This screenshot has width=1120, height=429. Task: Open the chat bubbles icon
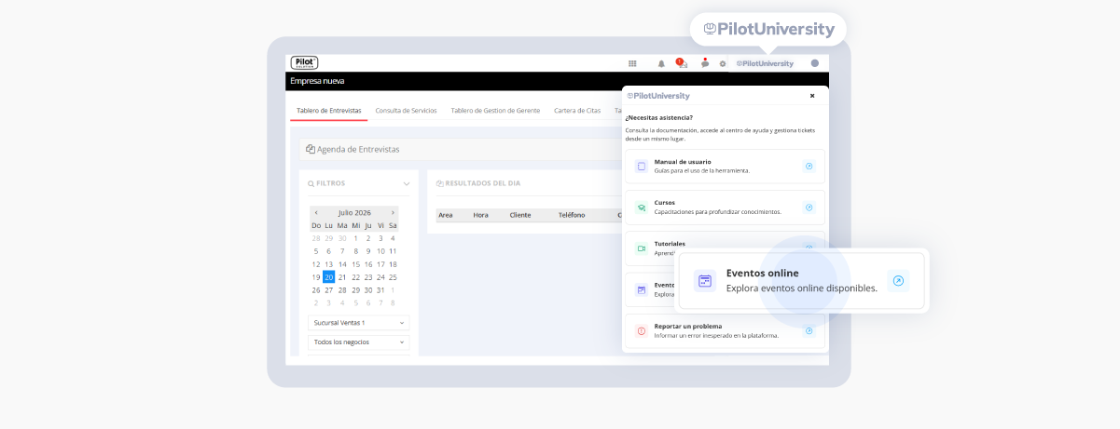[x=705, y=62]
